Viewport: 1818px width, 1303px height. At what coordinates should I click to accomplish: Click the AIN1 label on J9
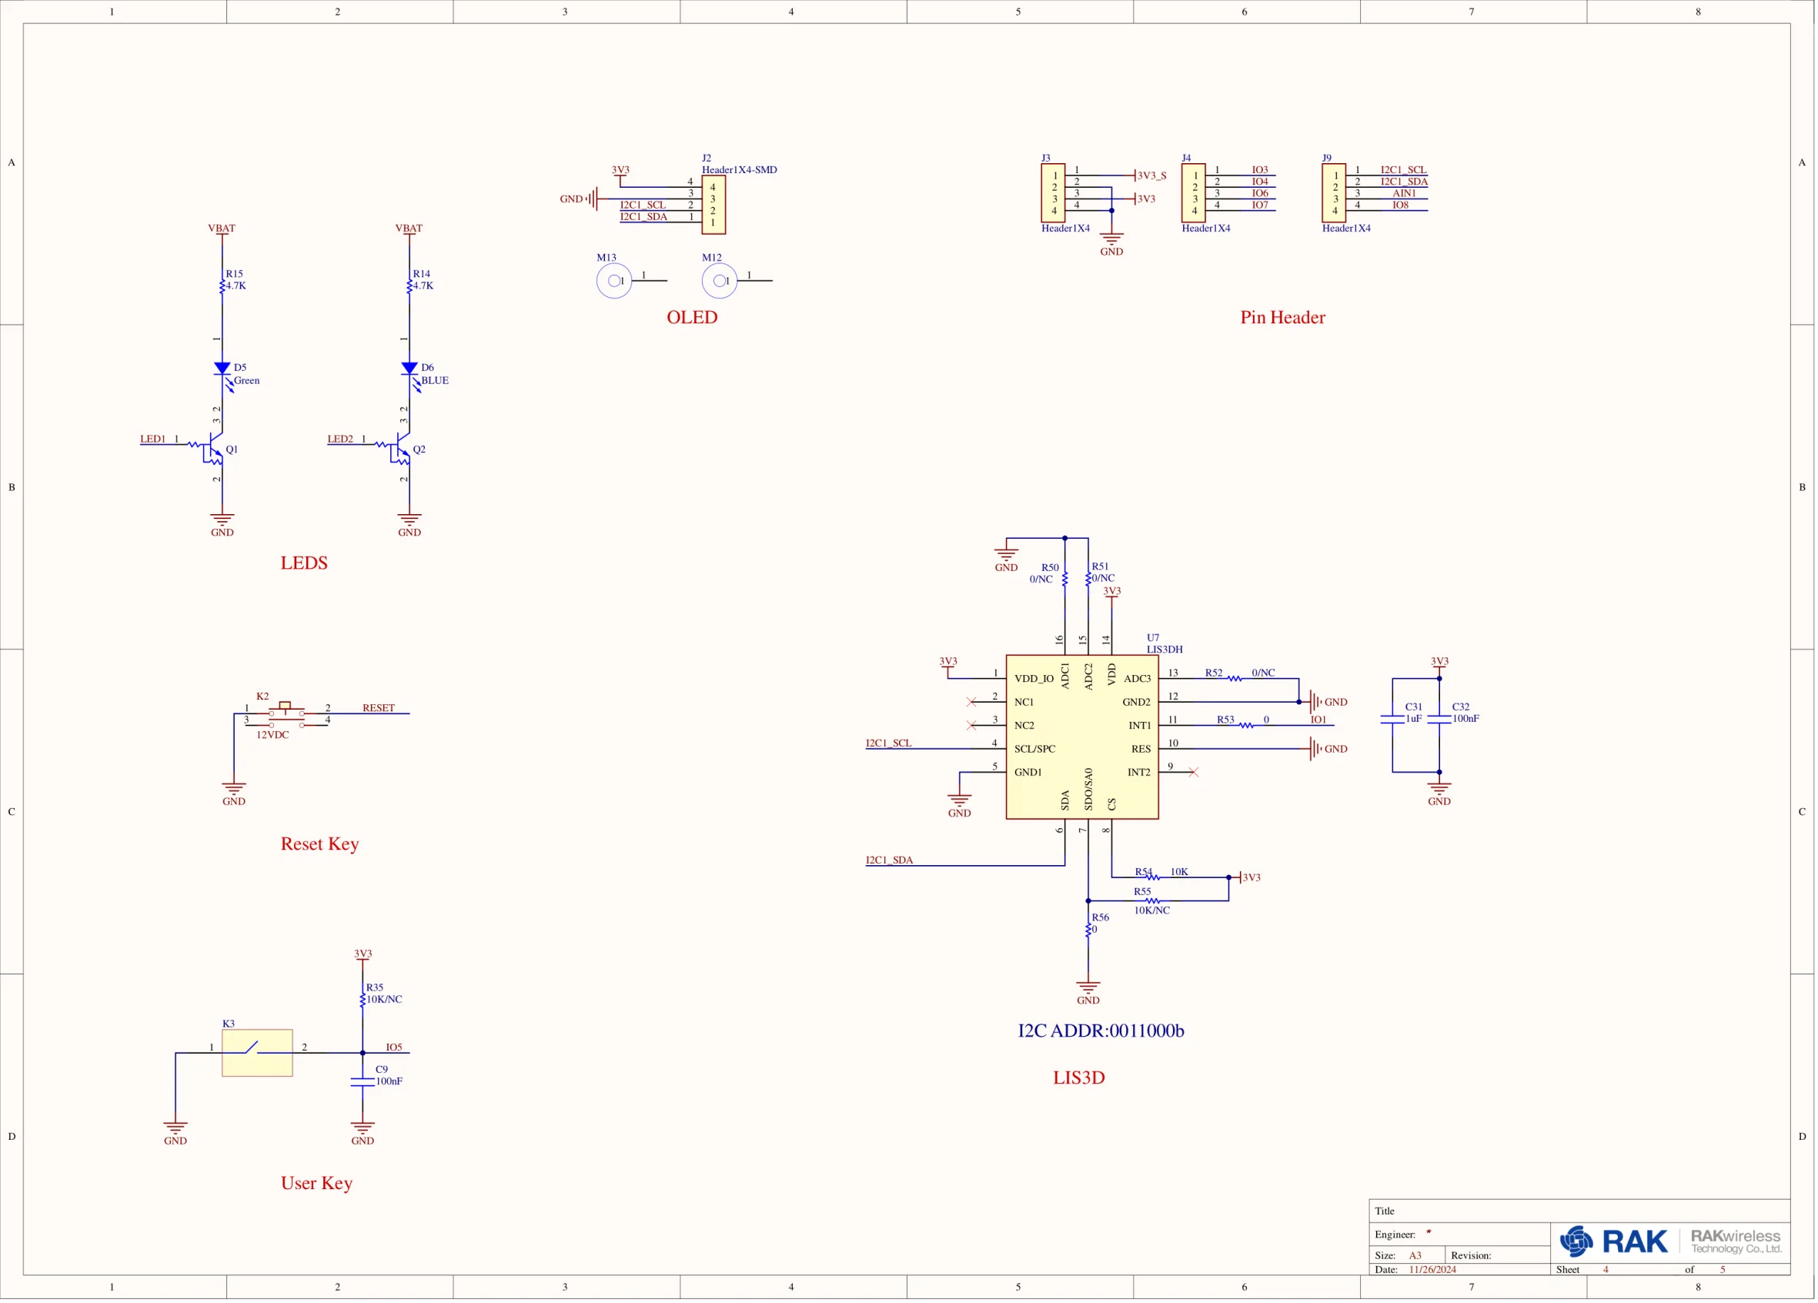pyautogui.click(x=1404, y=193)
